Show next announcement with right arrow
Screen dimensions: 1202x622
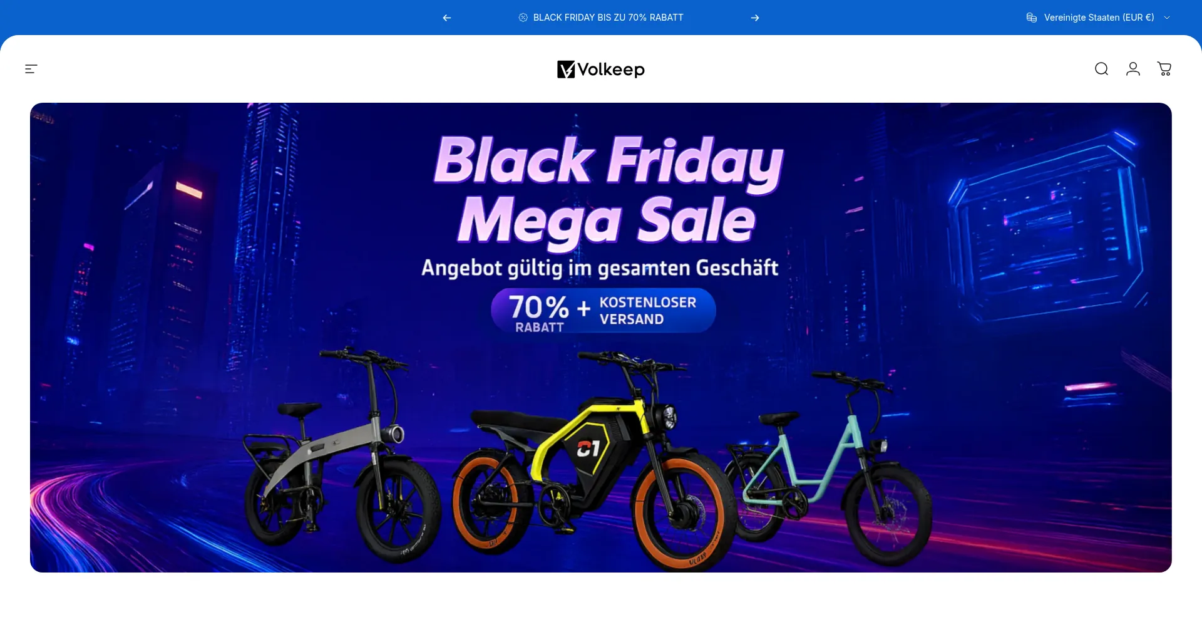pos(755,18)
